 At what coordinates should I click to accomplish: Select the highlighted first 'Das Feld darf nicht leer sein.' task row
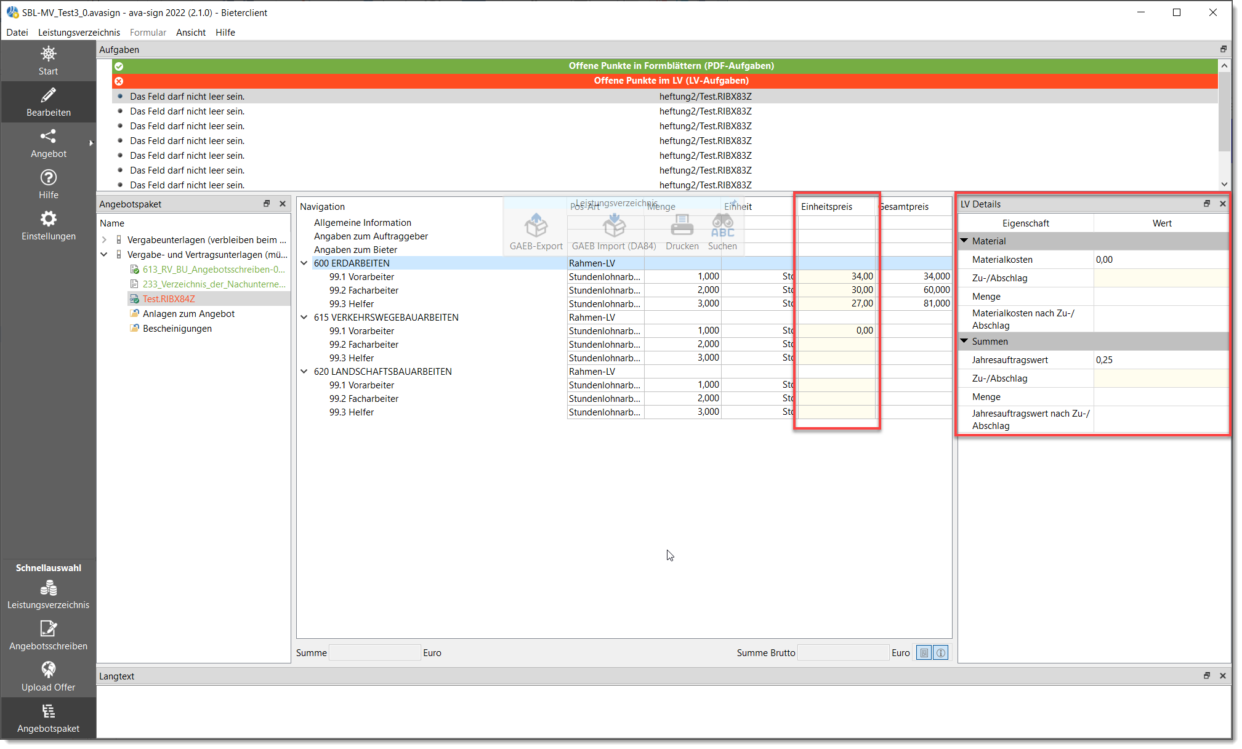click(x=664, y=97)
